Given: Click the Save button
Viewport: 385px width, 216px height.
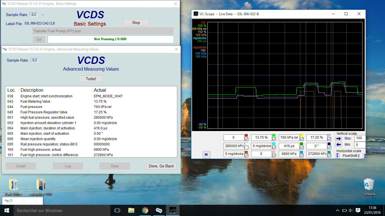Looking at the screenshot, I should (115, 166).
